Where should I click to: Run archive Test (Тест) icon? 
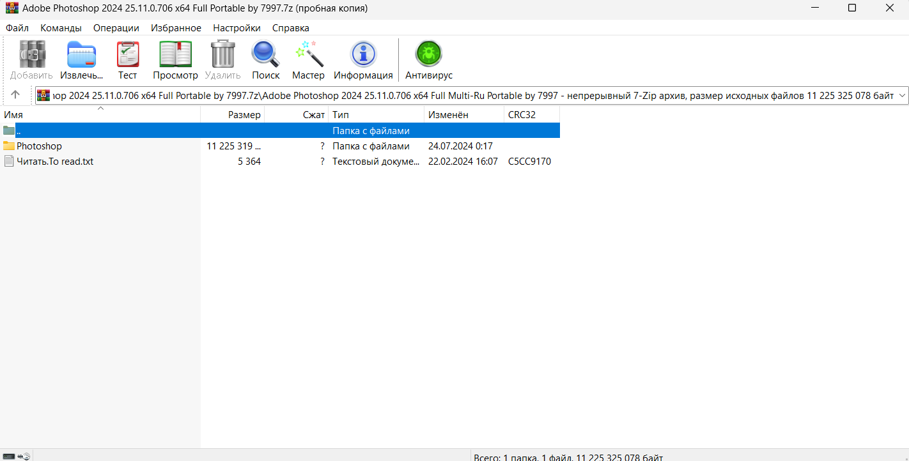(127, 54)
